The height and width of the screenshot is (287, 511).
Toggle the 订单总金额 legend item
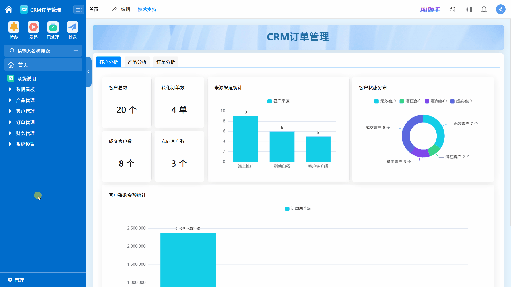point(298,209)
